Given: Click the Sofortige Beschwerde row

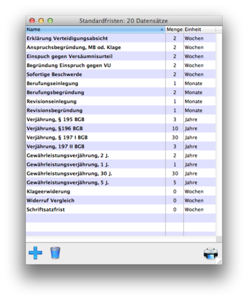Looking at the screenshot, I should (x=121, y=74).
